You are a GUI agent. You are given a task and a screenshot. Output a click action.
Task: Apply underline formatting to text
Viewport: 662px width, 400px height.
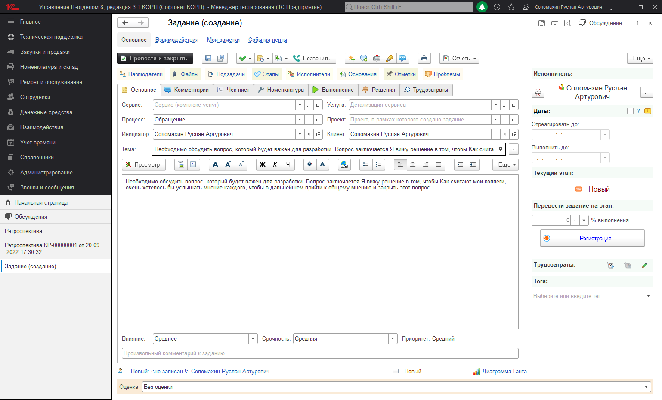[288, 164]
